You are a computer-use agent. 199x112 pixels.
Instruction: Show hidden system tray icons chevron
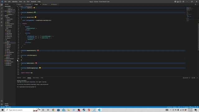[171, 110]
